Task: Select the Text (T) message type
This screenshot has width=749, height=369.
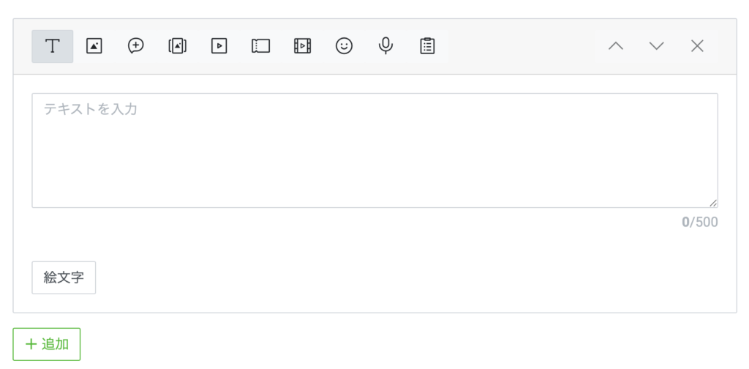Action: point(53,46)
